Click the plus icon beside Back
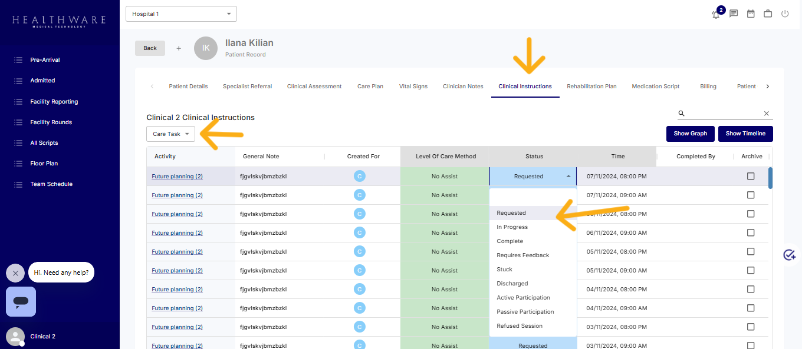 point(179,48)
